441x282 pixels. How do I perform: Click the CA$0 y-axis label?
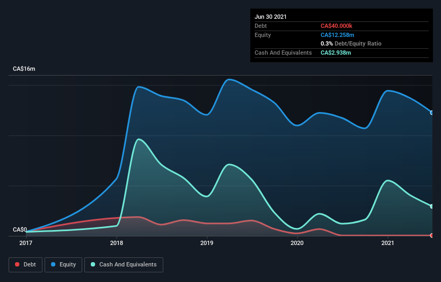[x=20, y=229]
